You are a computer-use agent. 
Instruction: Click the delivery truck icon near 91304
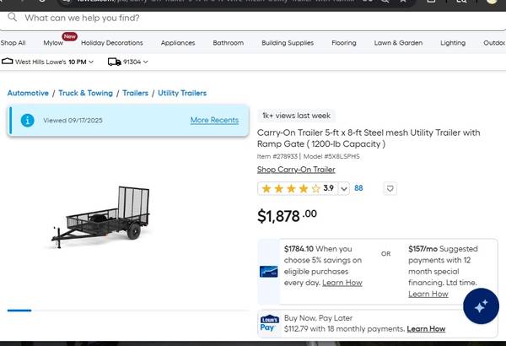114,62
